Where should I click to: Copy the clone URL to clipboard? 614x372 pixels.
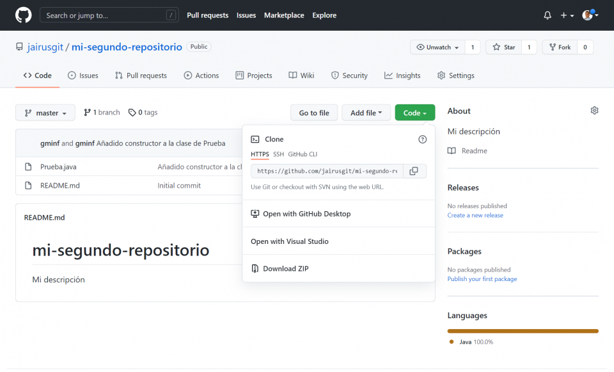pos(414,172)
